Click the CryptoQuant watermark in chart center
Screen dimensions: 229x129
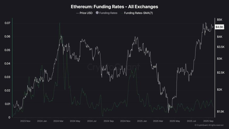pyautogui.click(x=114, y=66)
